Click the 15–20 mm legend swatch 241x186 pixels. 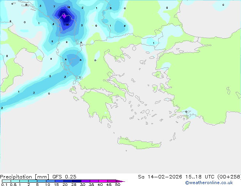point(59,181)
